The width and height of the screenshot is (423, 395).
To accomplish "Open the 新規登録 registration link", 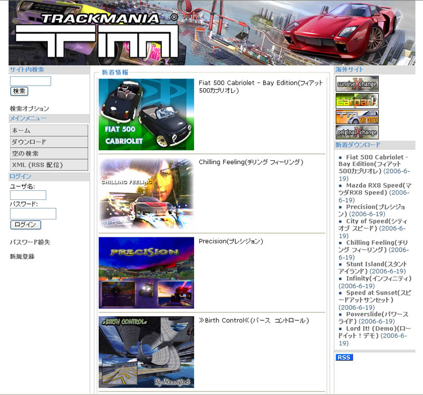I will coord(22,256).
